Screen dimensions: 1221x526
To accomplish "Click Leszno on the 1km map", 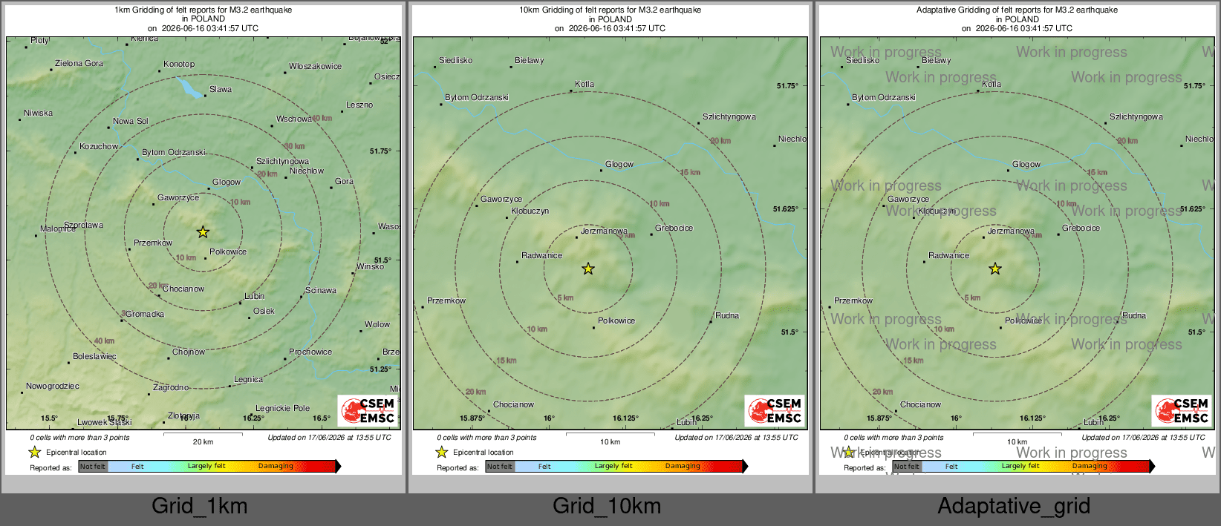I will 359,105.
